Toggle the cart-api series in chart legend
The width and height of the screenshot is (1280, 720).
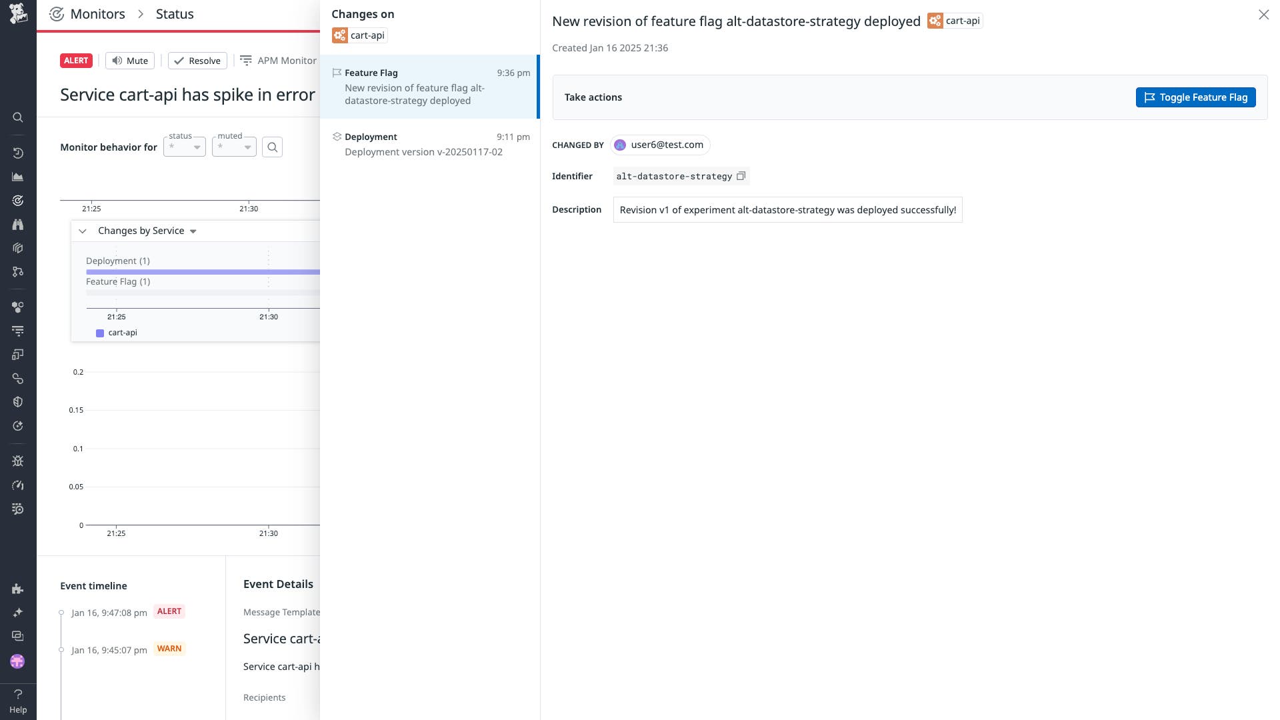117,332
